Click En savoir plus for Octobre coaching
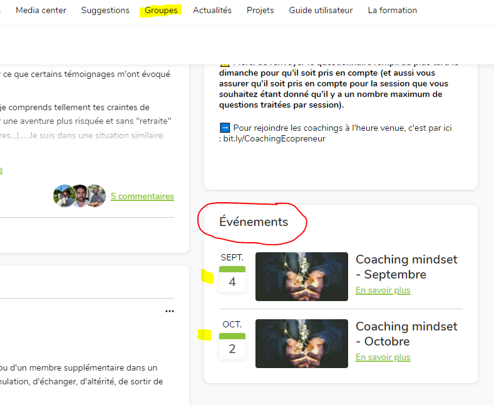494x405 pixels. coord(383,357)
